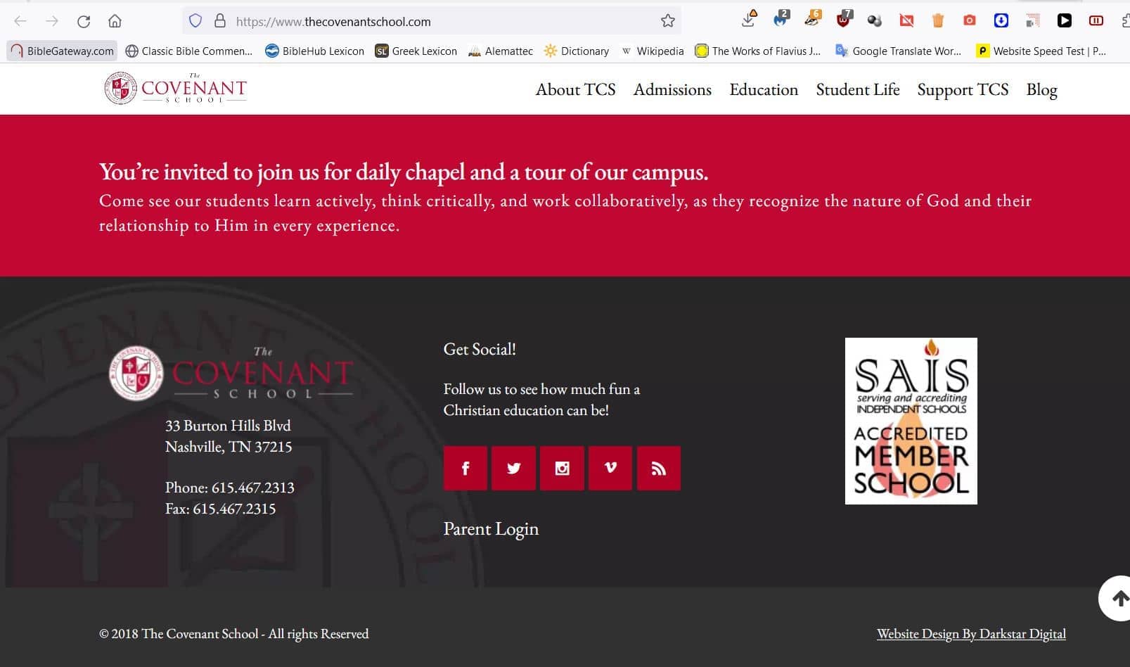The height and width of the screenshot is (667, 1130).
Task: Click the footer Covenant School logo
Action: tap(231, 373)
